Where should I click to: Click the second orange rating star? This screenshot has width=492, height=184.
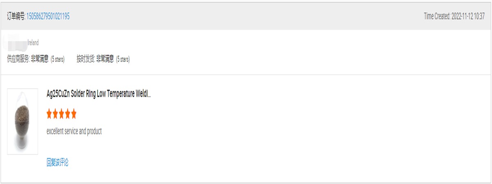click(55, 114)
